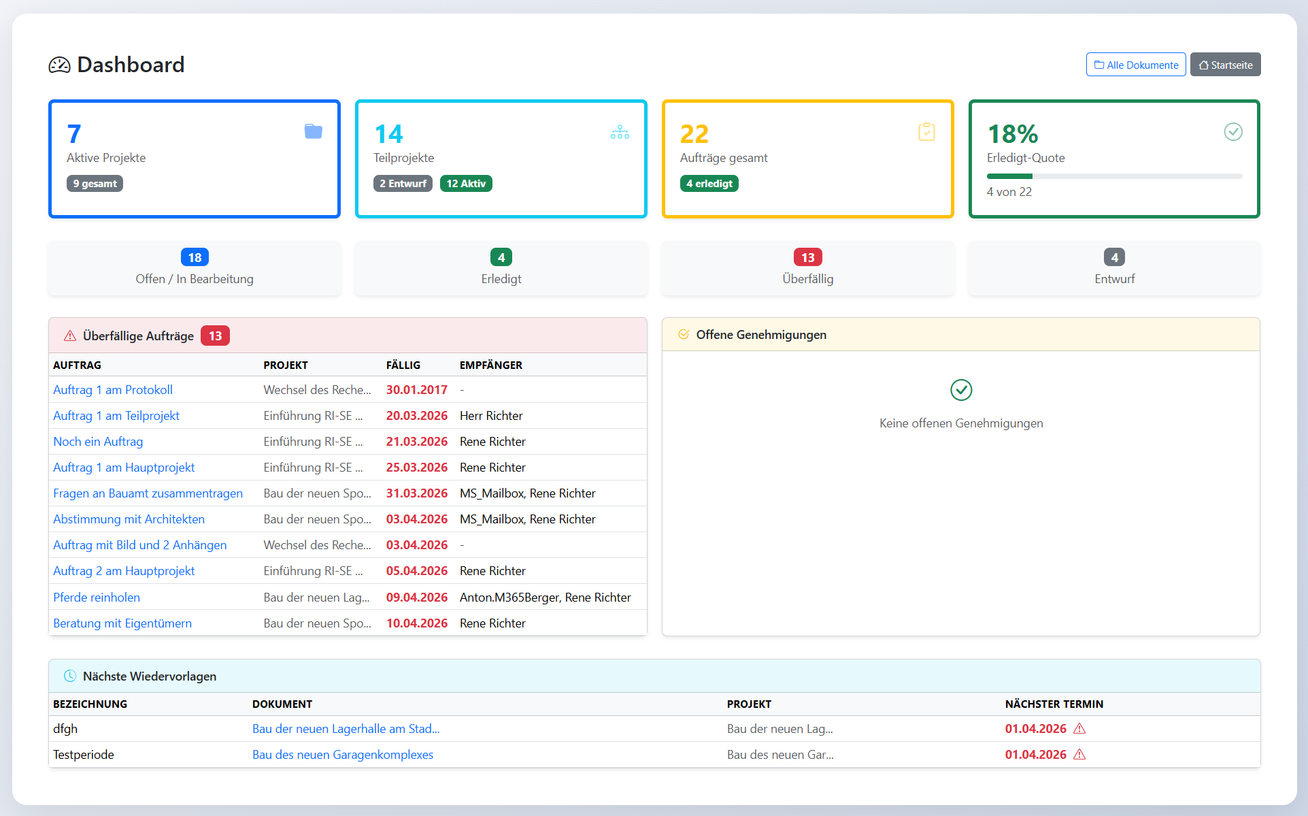Click the clock icon in Nächste Wiedervorlagen header
The width and height of the screenshot is (1308, 816).
(70, 676)
